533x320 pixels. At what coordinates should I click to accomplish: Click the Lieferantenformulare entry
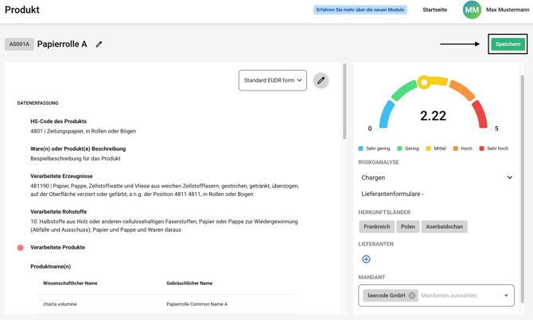[392, 194]
